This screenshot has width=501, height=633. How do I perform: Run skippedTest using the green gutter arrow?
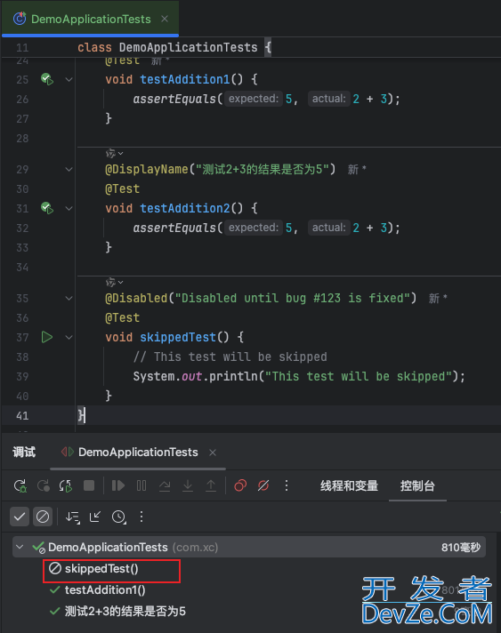coord(47,337)
